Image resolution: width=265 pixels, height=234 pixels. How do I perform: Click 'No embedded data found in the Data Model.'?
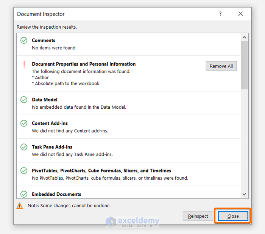click(79, 107)
